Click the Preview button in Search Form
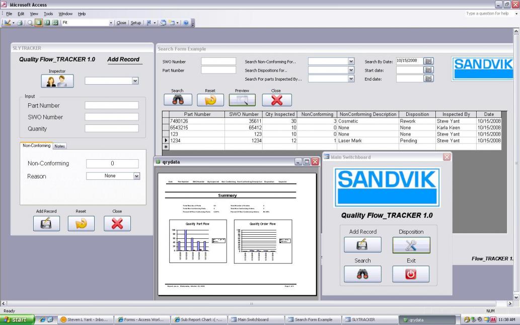This screenshot has width=520, height=325. click(x=242, y=100)
